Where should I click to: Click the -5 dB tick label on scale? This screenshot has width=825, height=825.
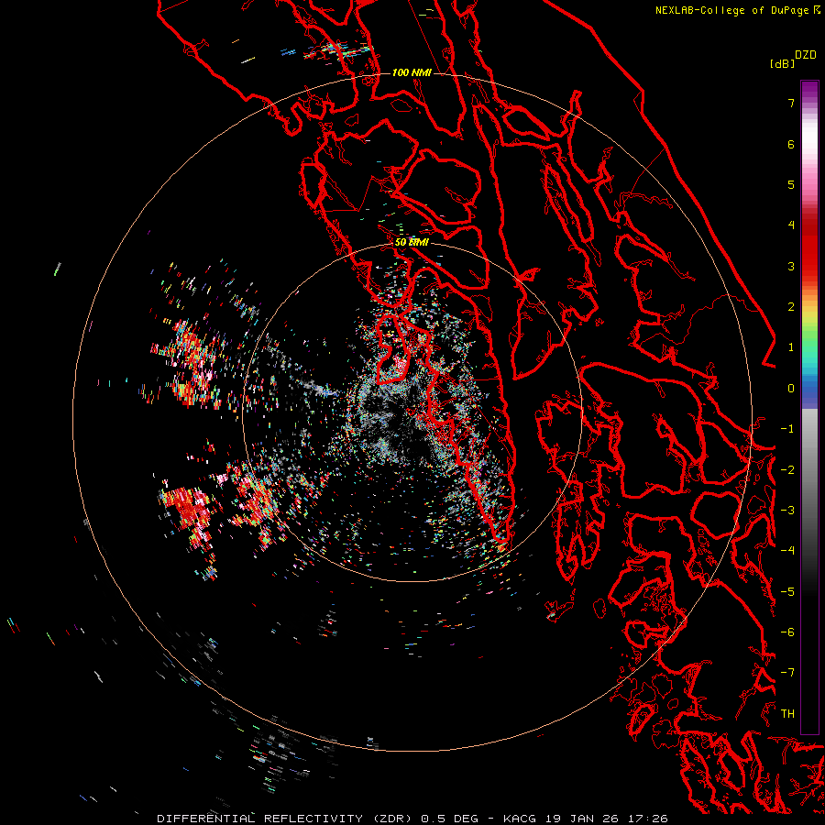[x=787, y=592]
